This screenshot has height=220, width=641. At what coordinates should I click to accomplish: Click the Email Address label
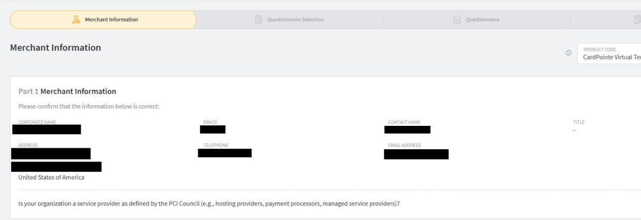pos(404,145)
